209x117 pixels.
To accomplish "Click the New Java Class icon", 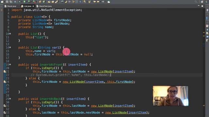I will pos(43,2).
